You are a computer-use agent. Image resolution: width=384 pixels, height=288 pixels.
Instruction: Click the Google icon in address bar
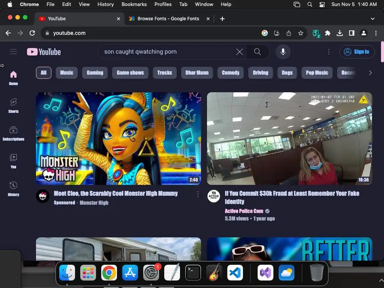[265, 33]
